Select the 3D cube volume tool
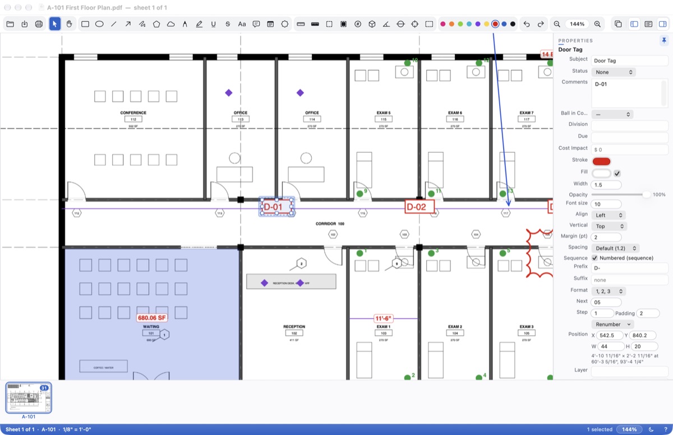 pos(372,24)
